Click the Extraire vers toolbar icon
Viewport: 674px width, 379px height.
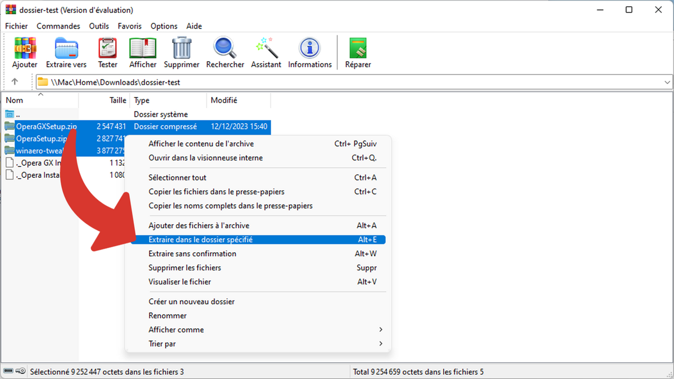pos(66,48)
